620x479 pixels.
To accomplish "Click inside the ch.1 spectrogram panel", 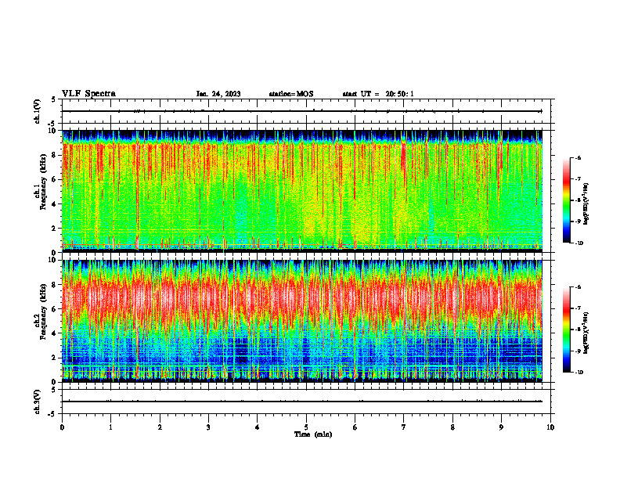I will [x=301, y=191].
